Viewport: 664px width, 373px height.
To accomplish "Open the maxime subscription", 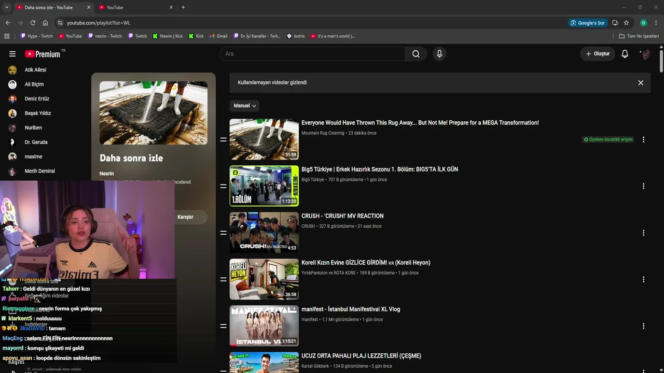I will (34, 157).
